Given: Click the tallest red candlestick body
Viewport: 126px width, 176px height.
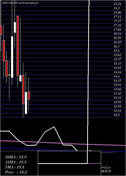Looking at the screenshot, I should coord(18,46).
